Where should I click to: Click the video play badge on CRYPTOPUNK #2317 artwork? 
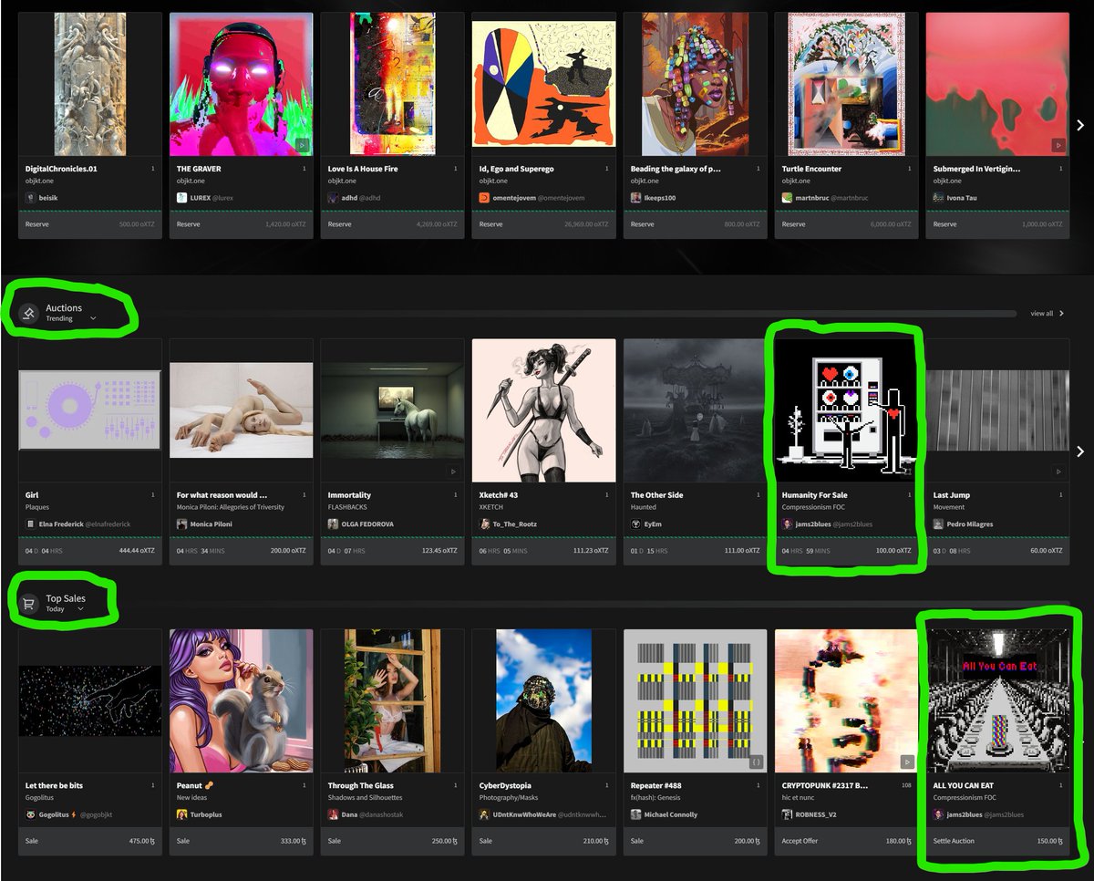coord(907,761)
